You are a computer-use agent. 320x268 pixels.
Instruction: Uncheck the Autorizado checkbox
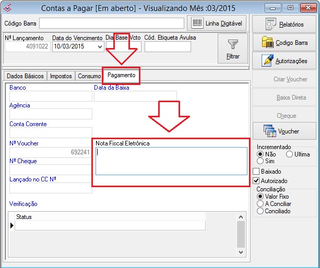tap(256, 180)
